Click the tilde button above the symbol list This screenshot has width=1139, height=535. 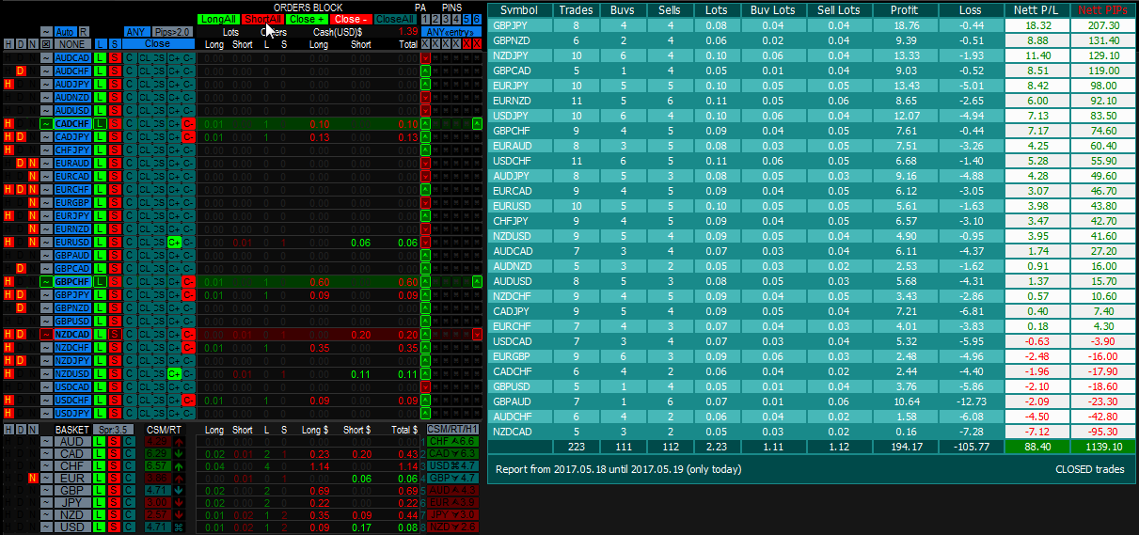pos(46,31)
